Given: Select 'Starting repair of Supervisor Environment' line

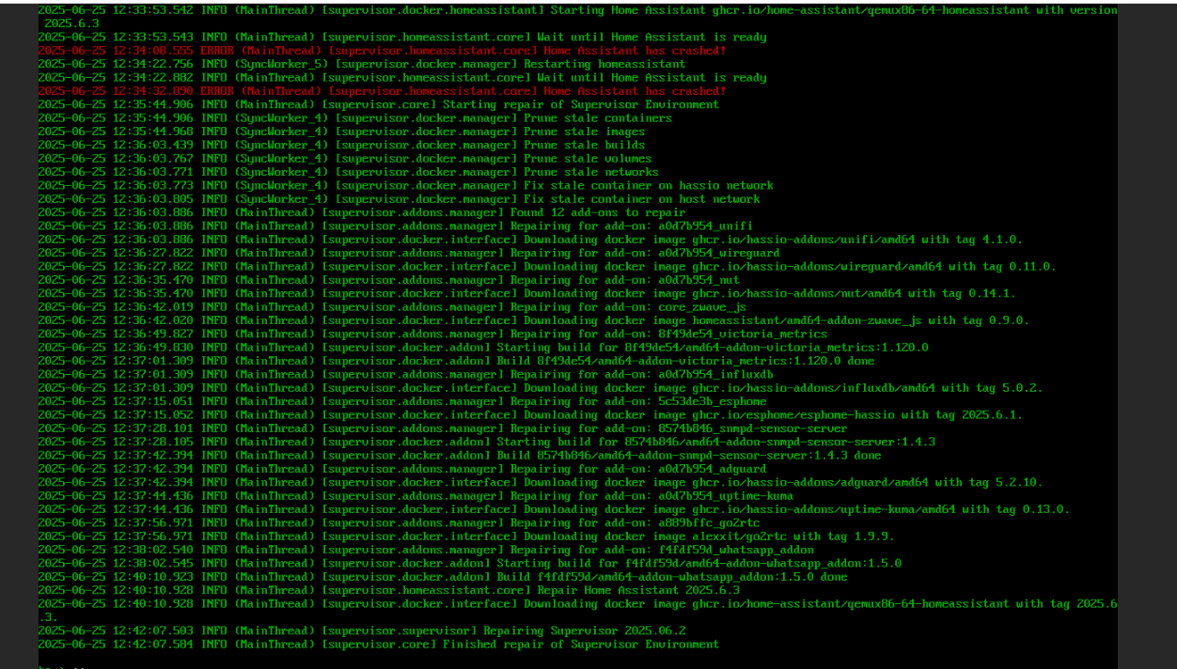Looking at the screenshot, I should click(379, 105).
